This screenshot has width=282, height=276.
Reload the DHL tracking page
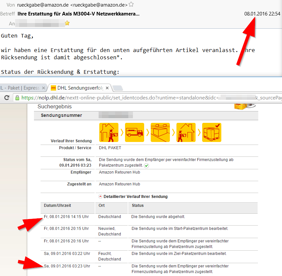point(7,98)
